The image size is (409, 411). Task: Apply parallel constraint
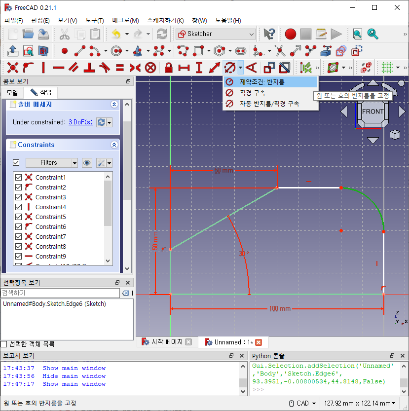[74, 68]
